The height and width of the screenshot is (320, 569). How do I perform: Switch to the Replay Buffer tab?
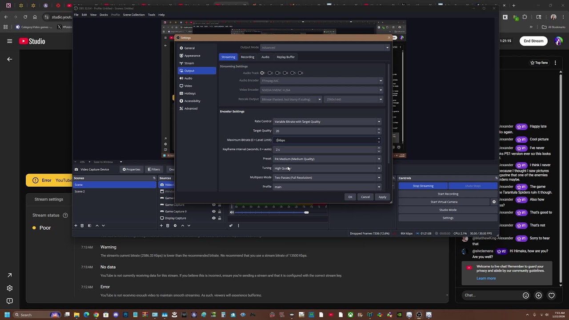pos(286,57)
